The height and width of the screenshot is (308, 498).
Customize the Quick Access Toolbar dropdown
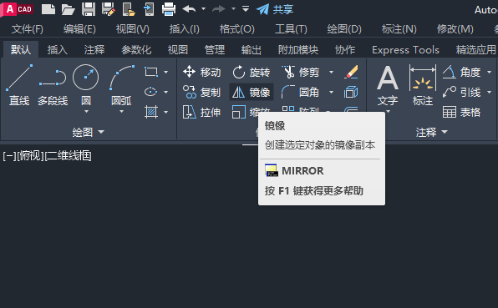pyautogui.click(x=245, y=8)
